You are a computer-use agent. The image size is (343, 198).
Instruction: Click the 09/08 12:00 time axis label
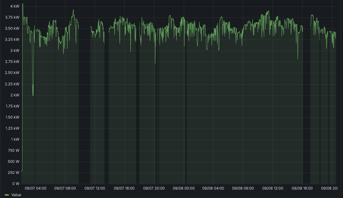pos(272,188)
